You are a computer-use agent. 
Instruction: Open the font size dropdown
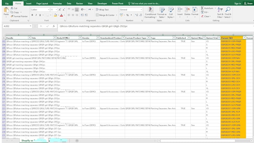[56, 10]
